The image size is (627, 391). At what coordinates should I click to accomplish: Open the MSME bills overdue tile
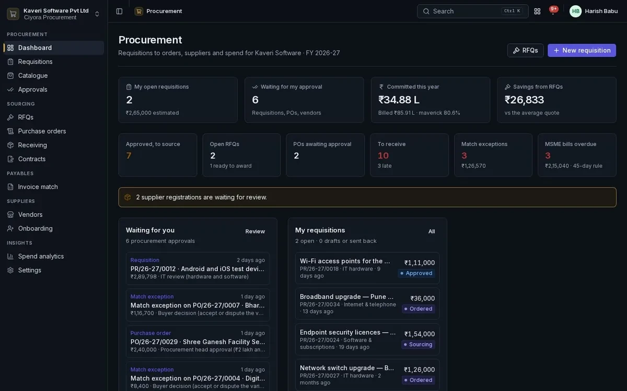point(577,155)
